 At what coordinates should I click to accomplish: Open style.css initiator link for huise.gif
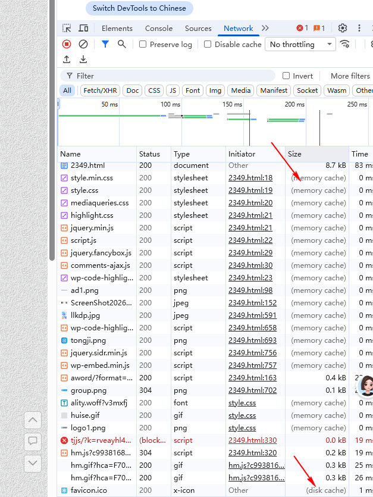[242, 415]
